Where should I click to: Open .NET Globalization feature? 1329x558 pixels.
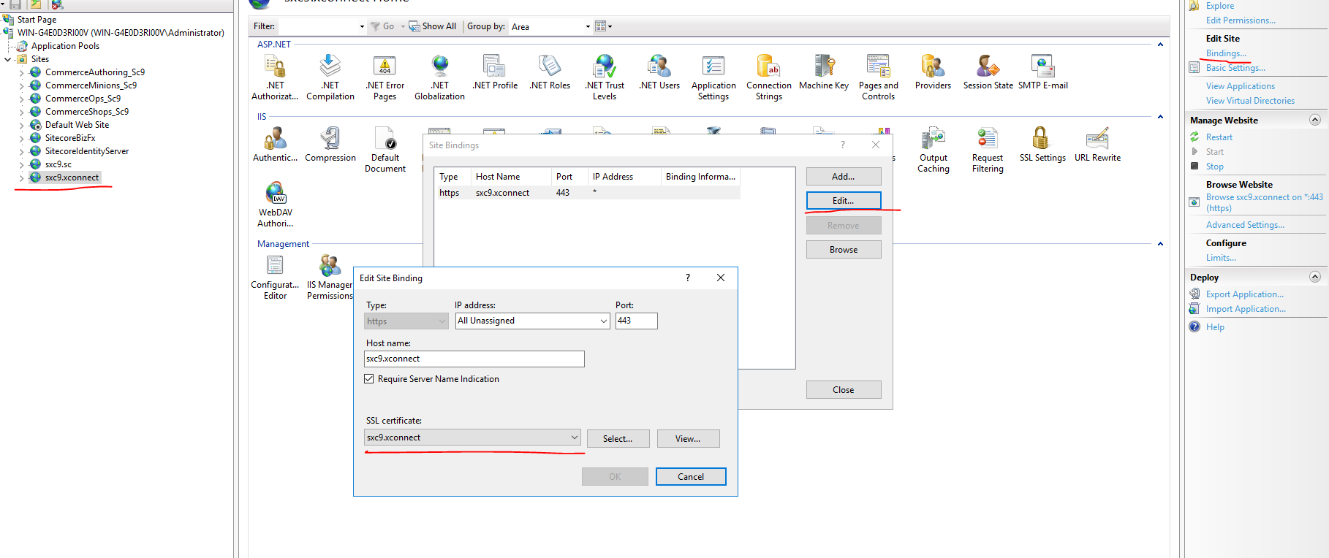click(x=439, y=77)
